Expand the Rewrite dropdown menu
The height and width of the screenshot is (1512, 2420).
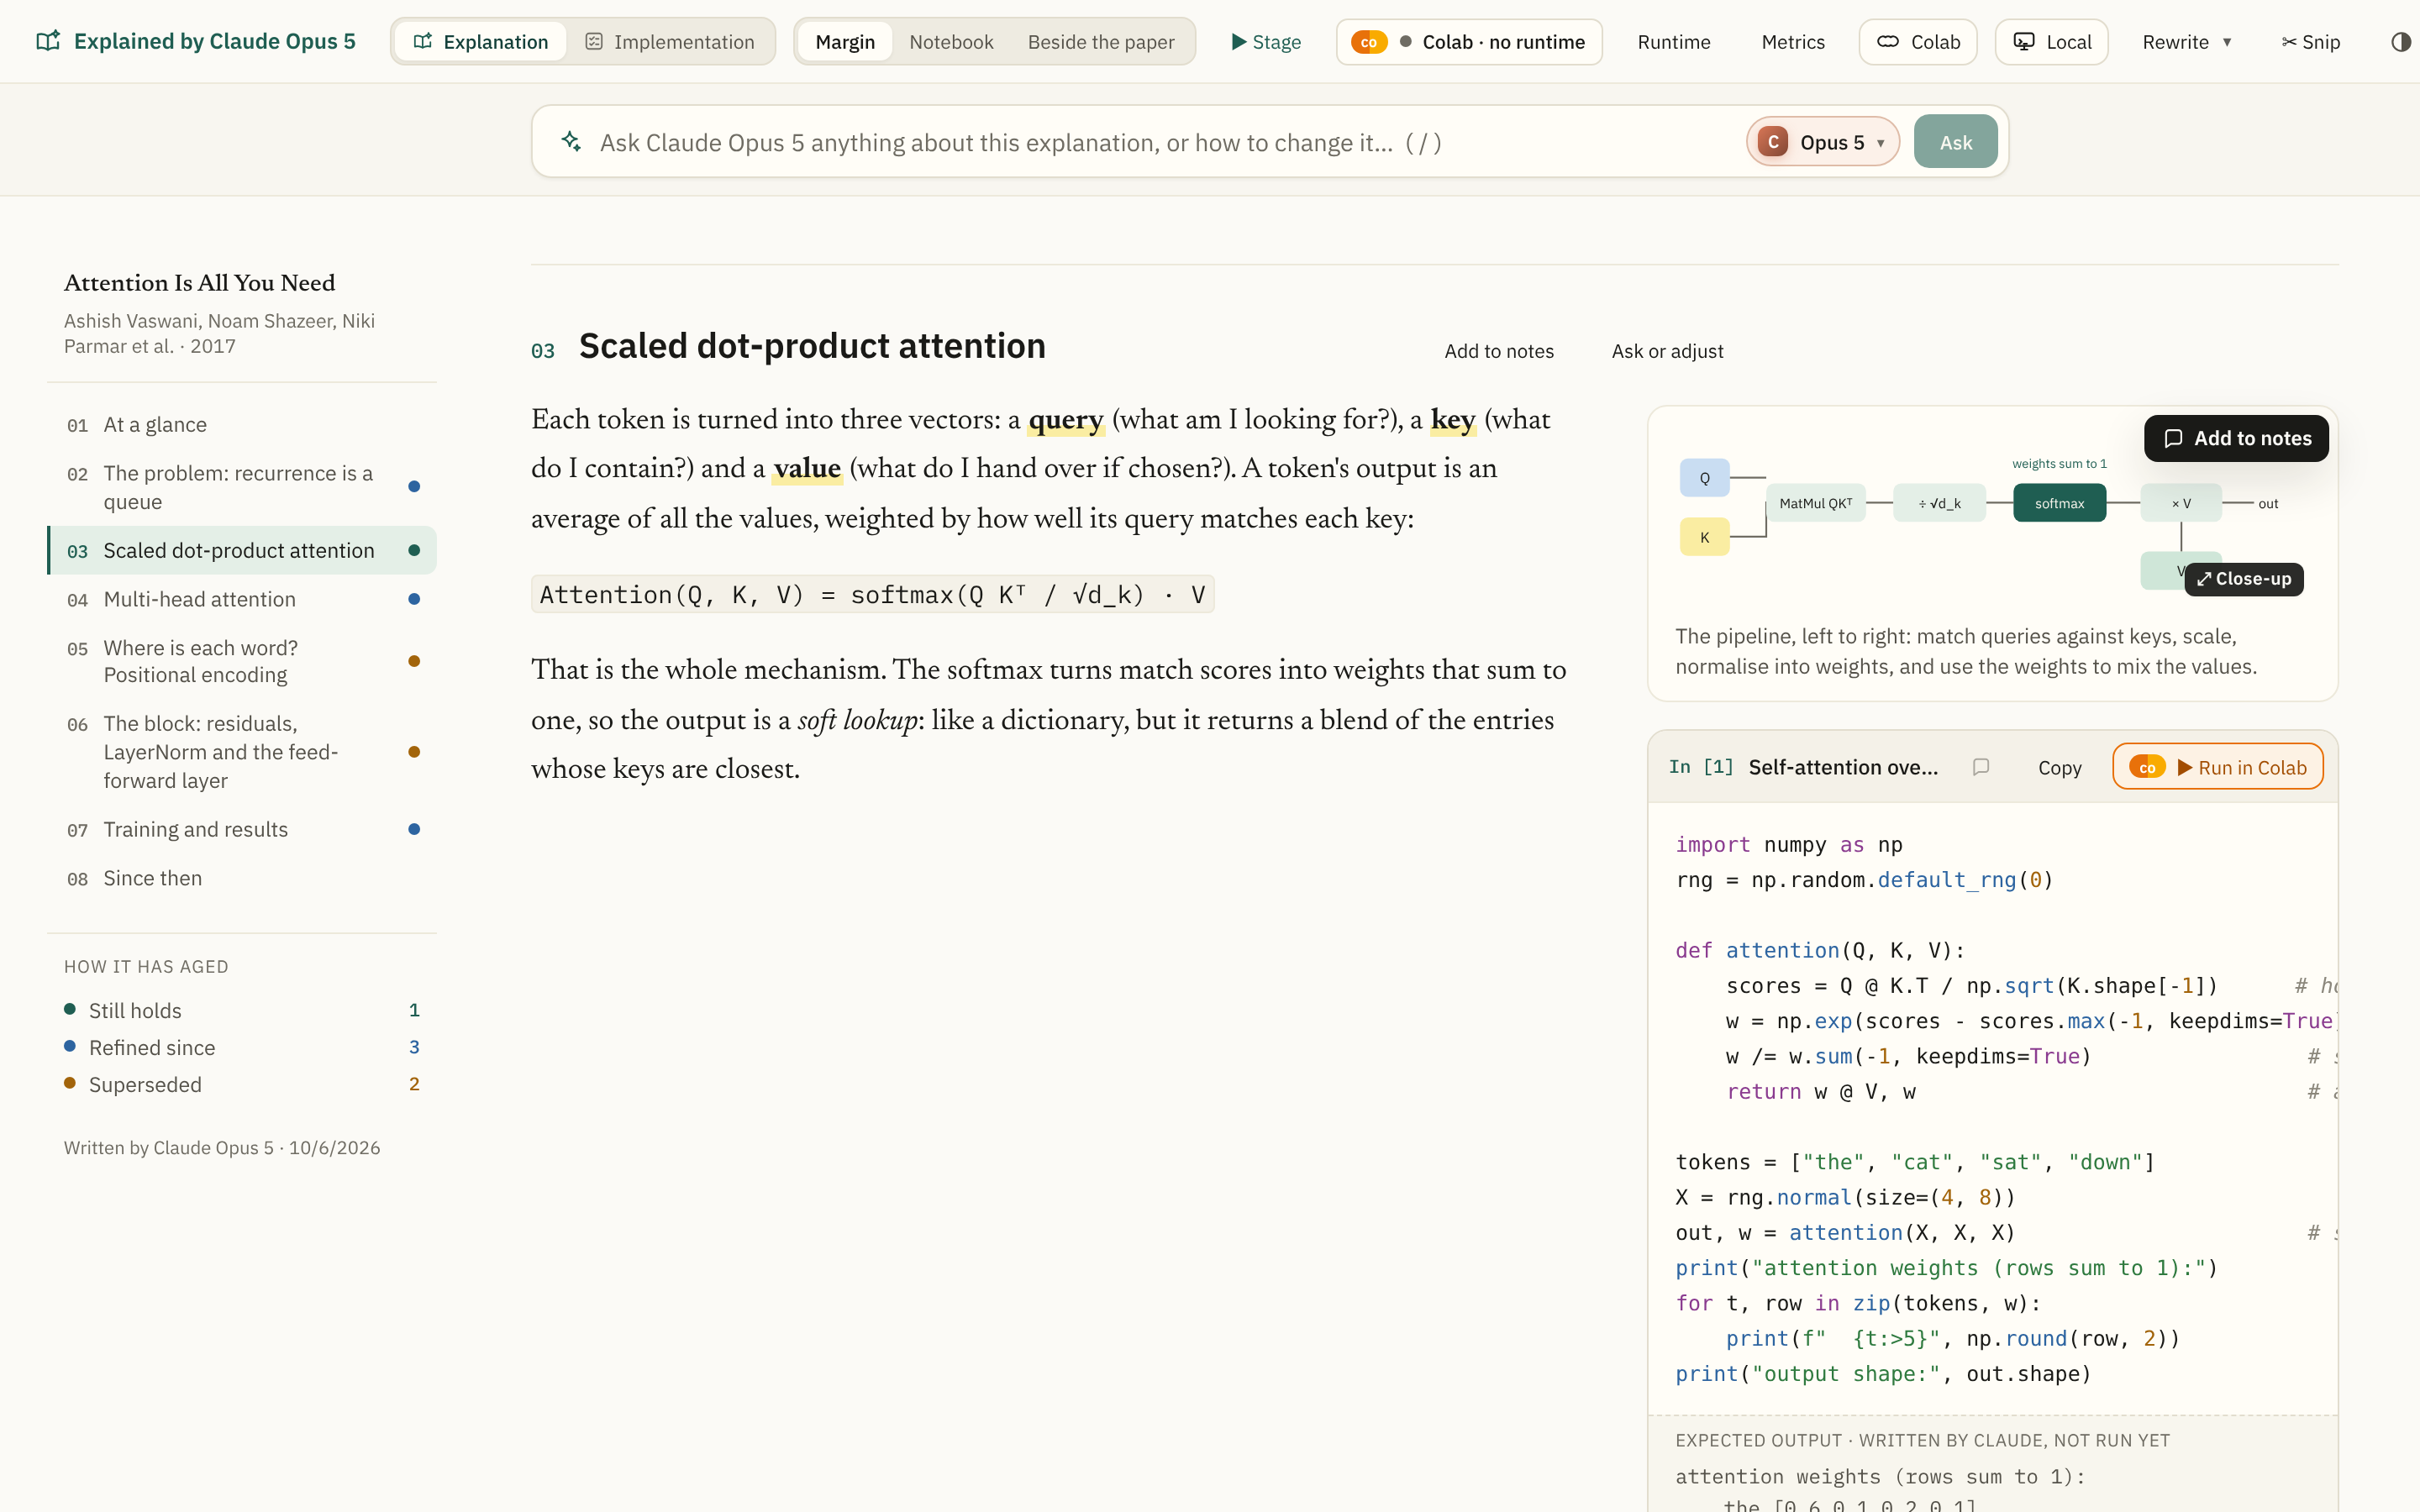[x=2187, y=42]
